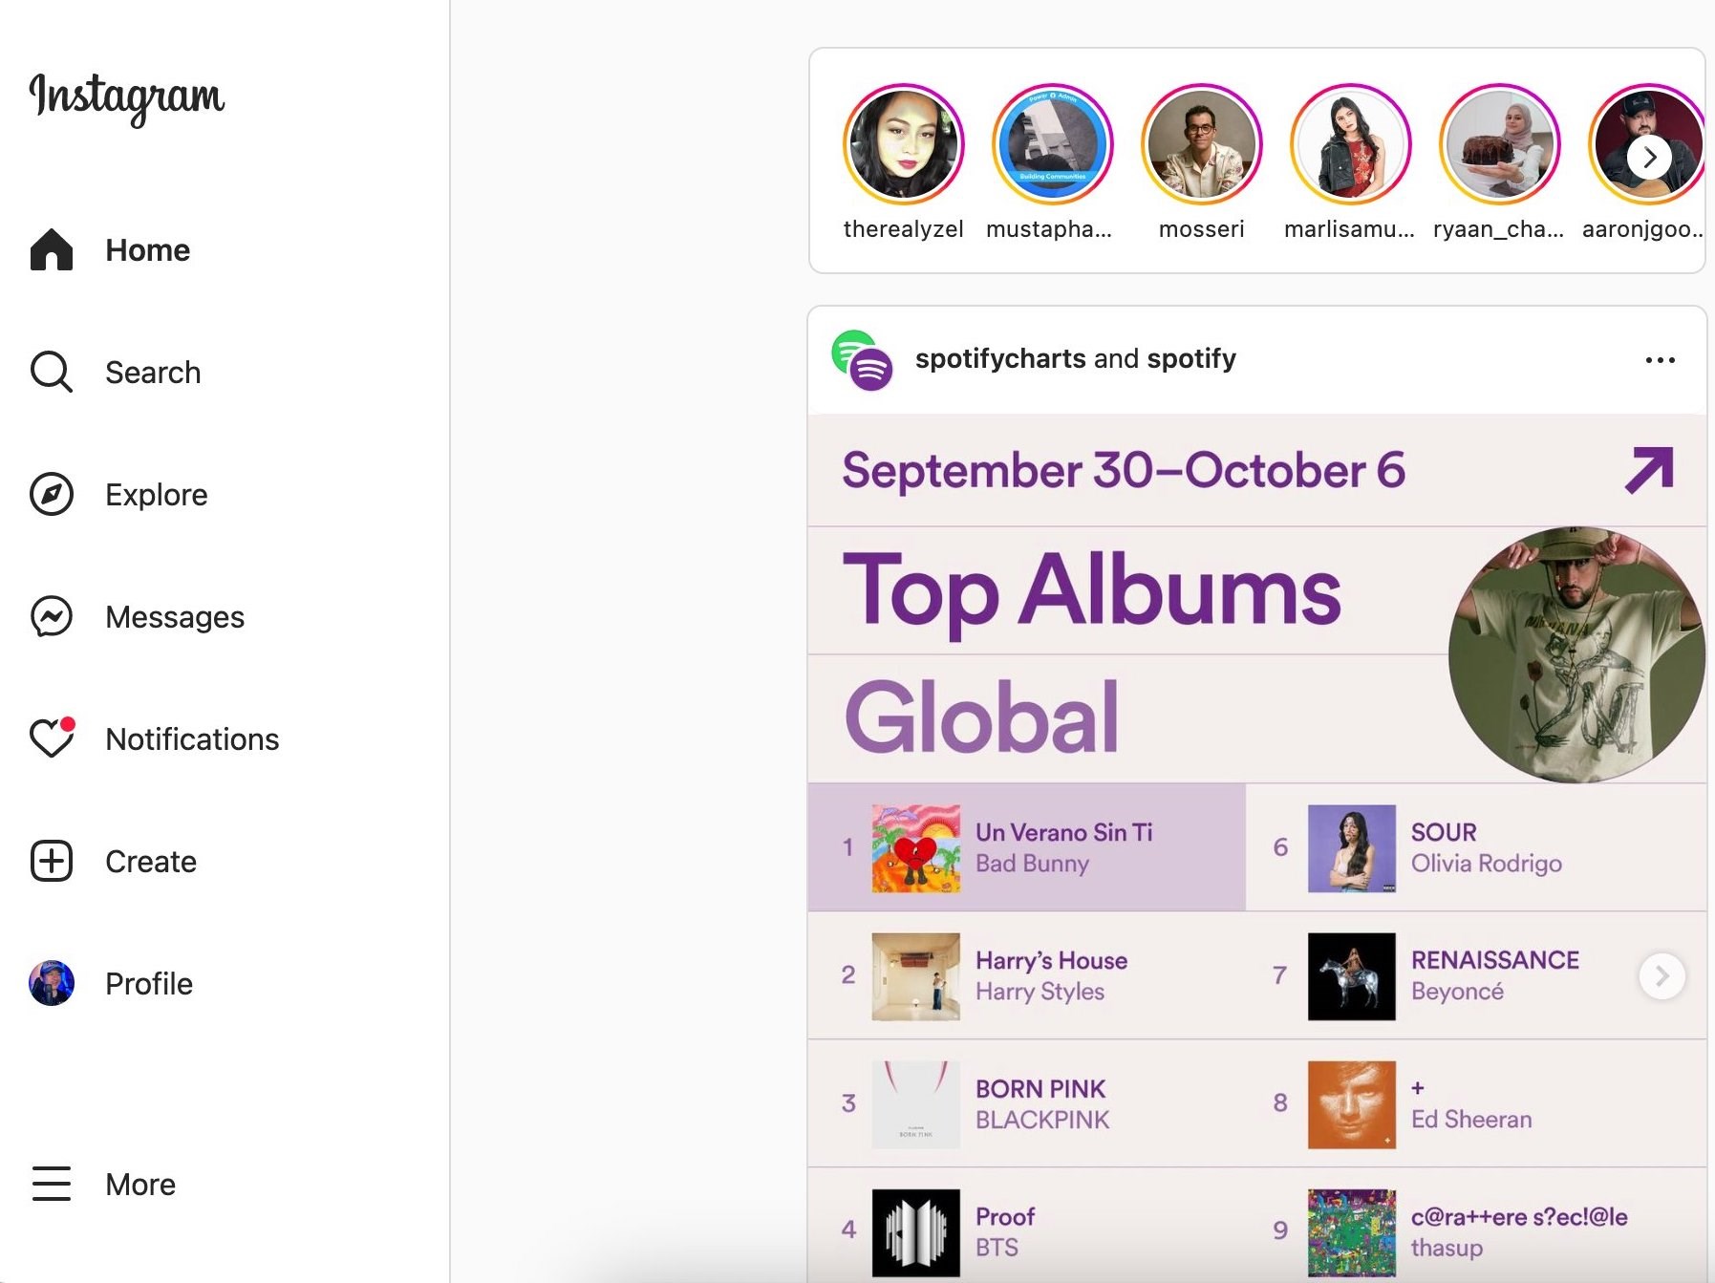Screen dimensions: 1715x1283
Task: Open the Home icon in sidebar
Action: click(x=52, y=250)
